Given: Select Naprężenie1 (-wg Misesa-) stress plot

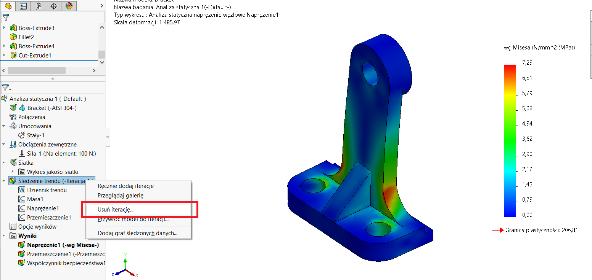Looking at the screenshot, I should pyautogui.click(x=63, y=245).
